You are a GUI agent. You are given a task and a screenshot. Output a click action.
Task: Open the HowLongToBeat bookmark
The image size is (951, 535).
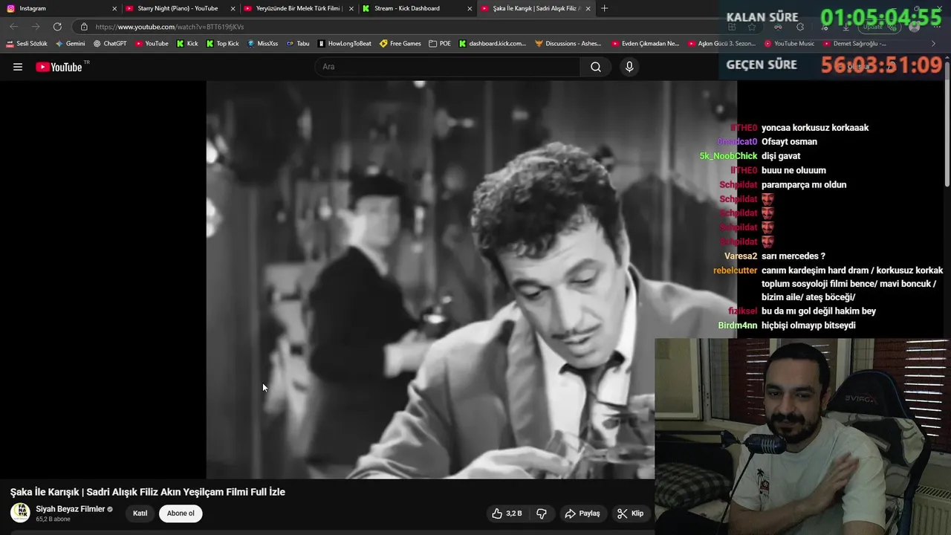pyautogui.click(x=344, y=44)
